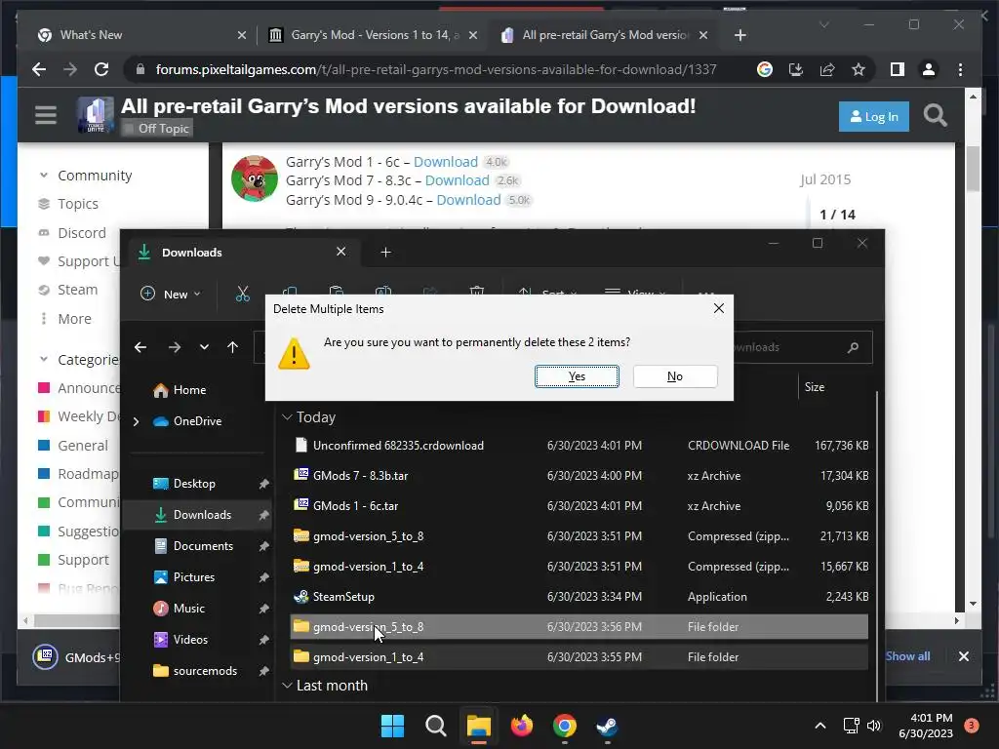Confirm deletion with Yes button
This screenshot has height=749, width=999.
[x=577, y=376]
